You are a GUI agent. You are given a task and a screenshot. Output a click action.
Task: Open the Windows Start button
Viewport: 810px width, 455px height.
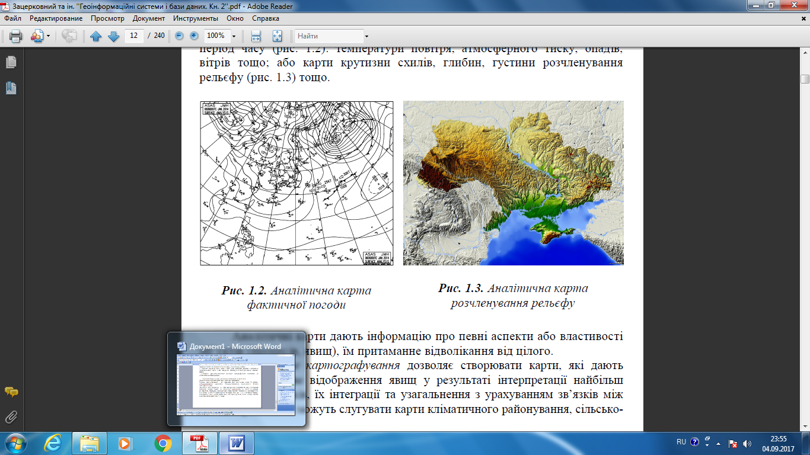(16, 443)
